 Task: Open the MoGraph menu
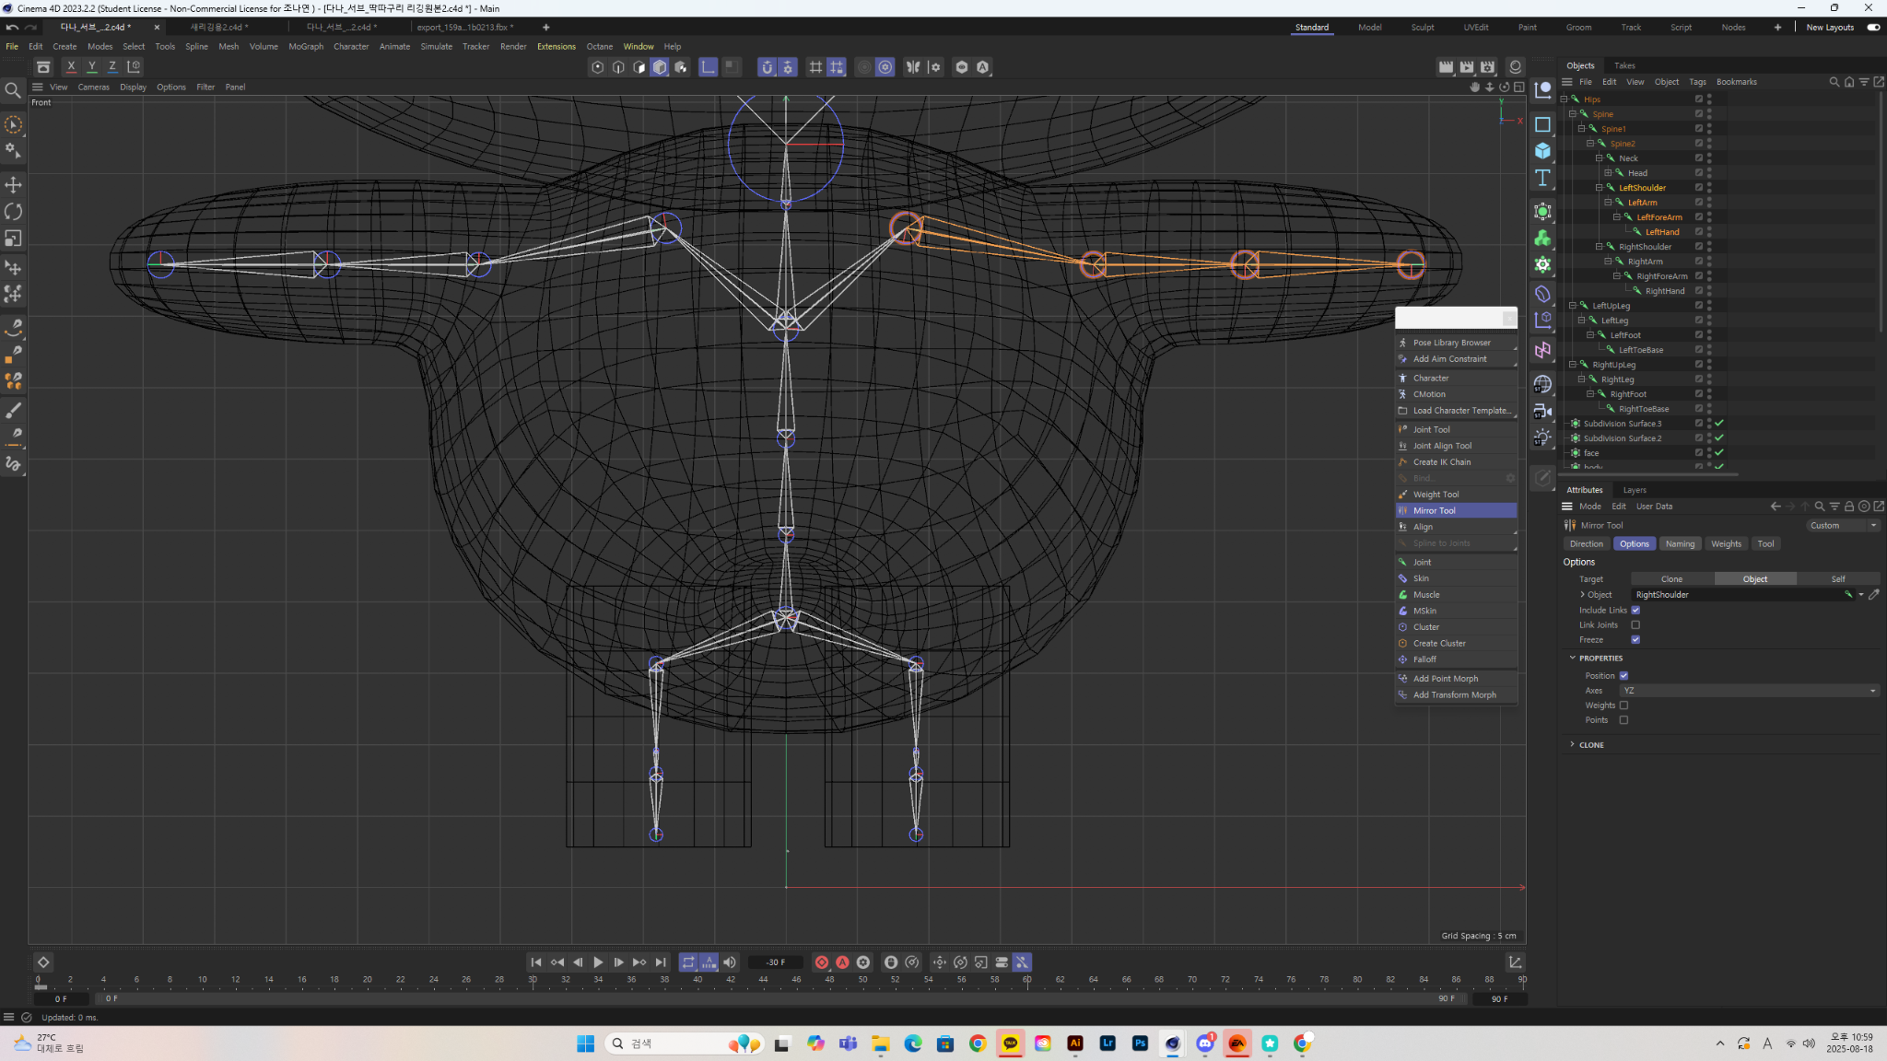306,46
